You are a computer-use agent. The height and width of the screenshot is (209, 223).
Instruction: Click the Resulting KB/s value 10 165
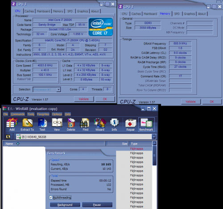(106, 164)
